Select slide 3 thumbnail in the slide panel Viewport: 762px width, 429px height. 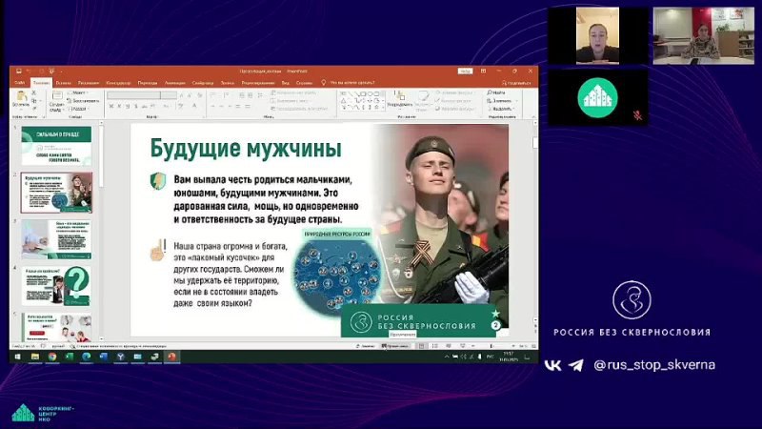pyautogui.click(x=56, y=239)
